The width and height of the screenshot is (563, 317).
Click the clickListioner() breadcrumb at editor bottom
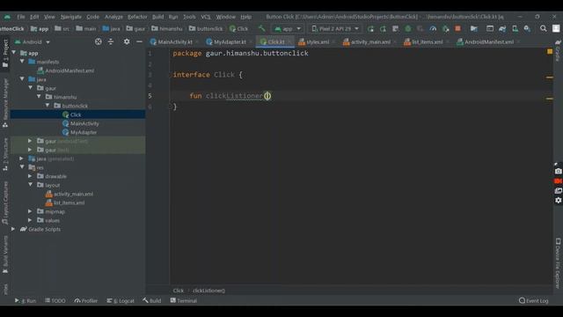coord(208,291)
